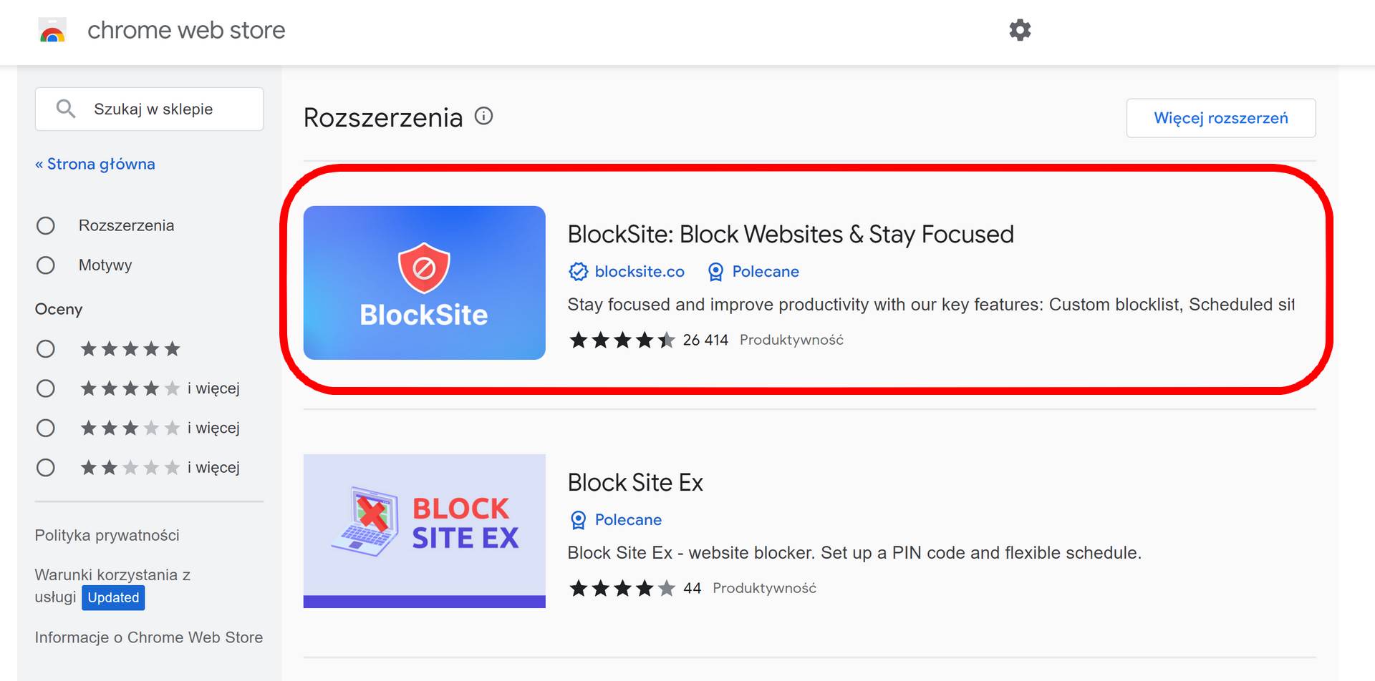Click the Więcej rozszerzeń button

click(1221, 118)
